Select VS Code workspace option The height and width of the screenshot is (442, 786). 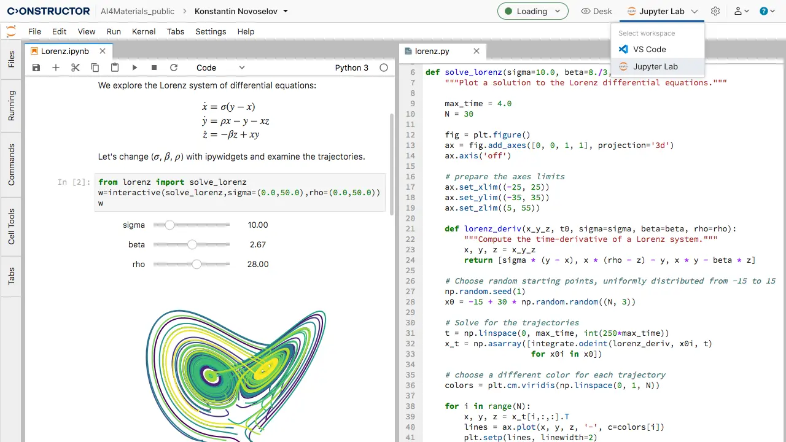pyautogui.click(x=649, y=49)
